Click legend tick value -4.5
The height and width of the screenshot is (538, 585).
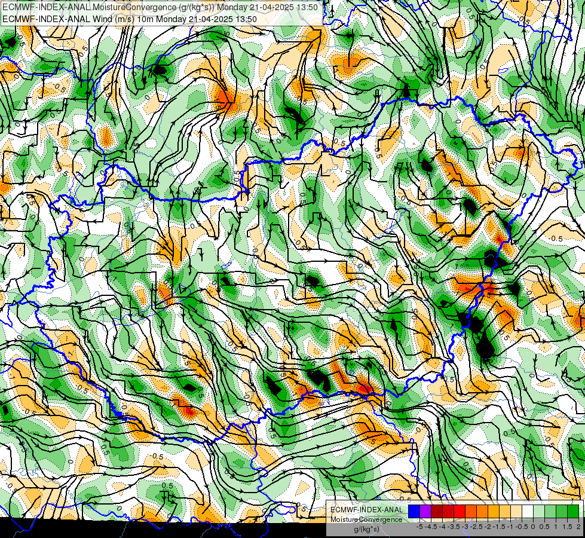pos(431,527)
